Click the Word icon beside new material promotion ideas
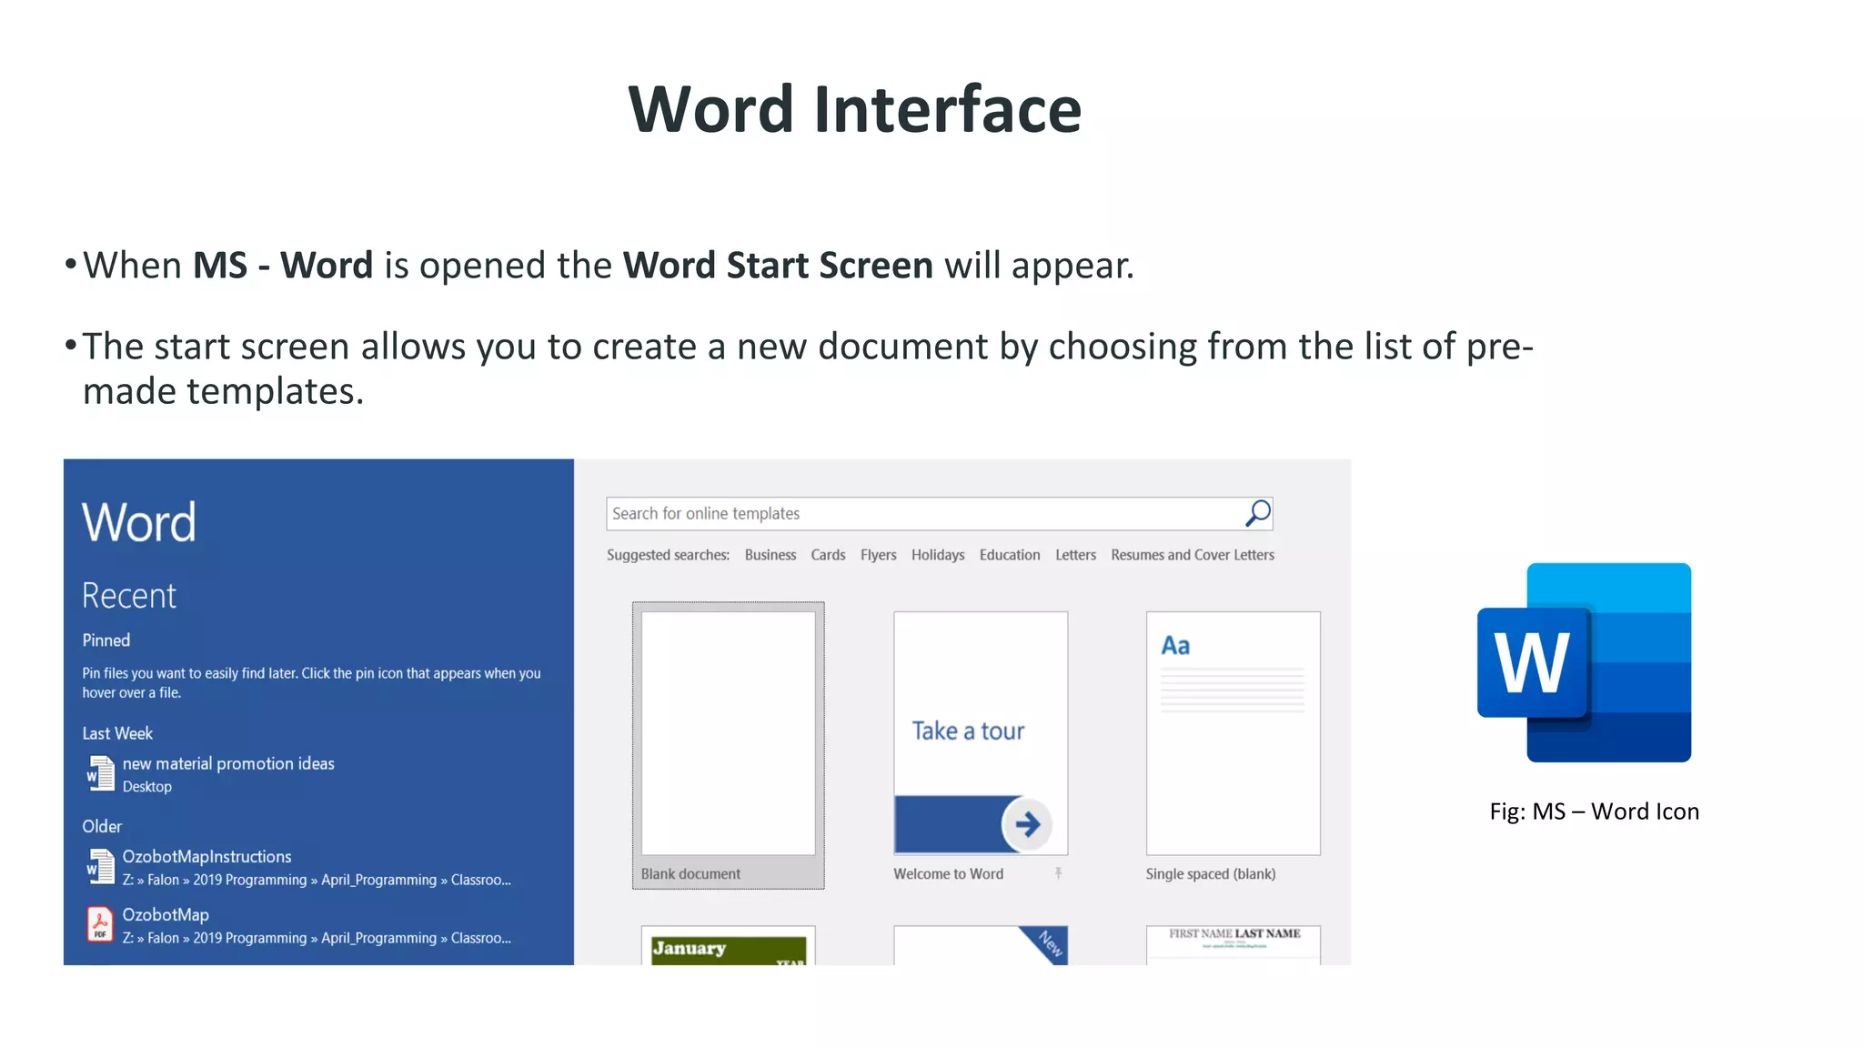The width and height of the screenshot is (1863, 1048). pyautogui.click(x=100, y=774)
